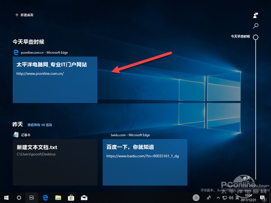Open the 新建文本文档.txt activity card
Viewport: 271px width, 203px height.
[55, 162]
